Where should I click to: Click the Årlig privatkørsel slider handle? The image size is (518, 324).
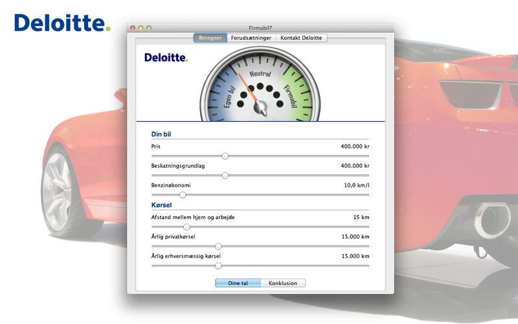(x=218, y=246)
